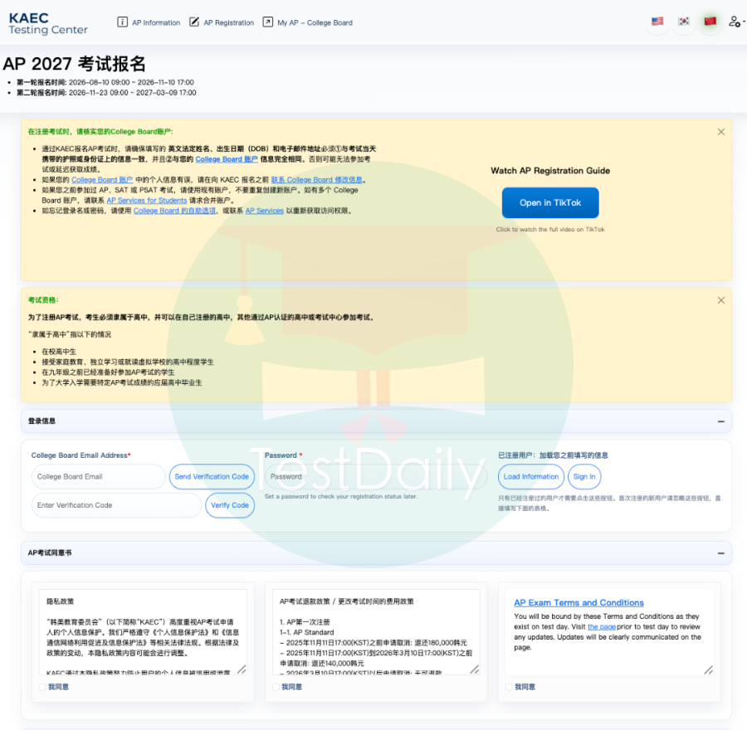
Task: Click the Load Information button
Action: 530,477
